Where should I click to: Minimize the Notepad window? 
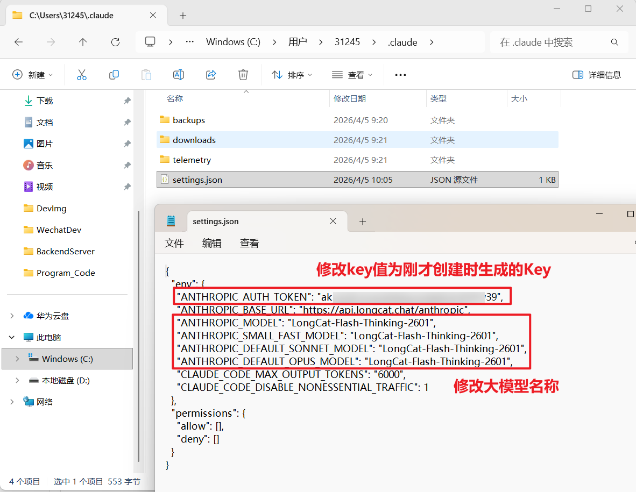pyautogui.click(x=599, y=214)
